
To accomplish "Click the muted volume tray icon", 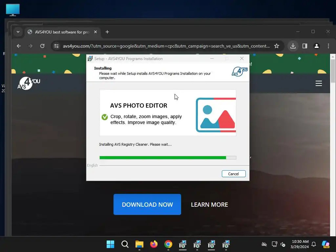I will [x=283, y=244].
